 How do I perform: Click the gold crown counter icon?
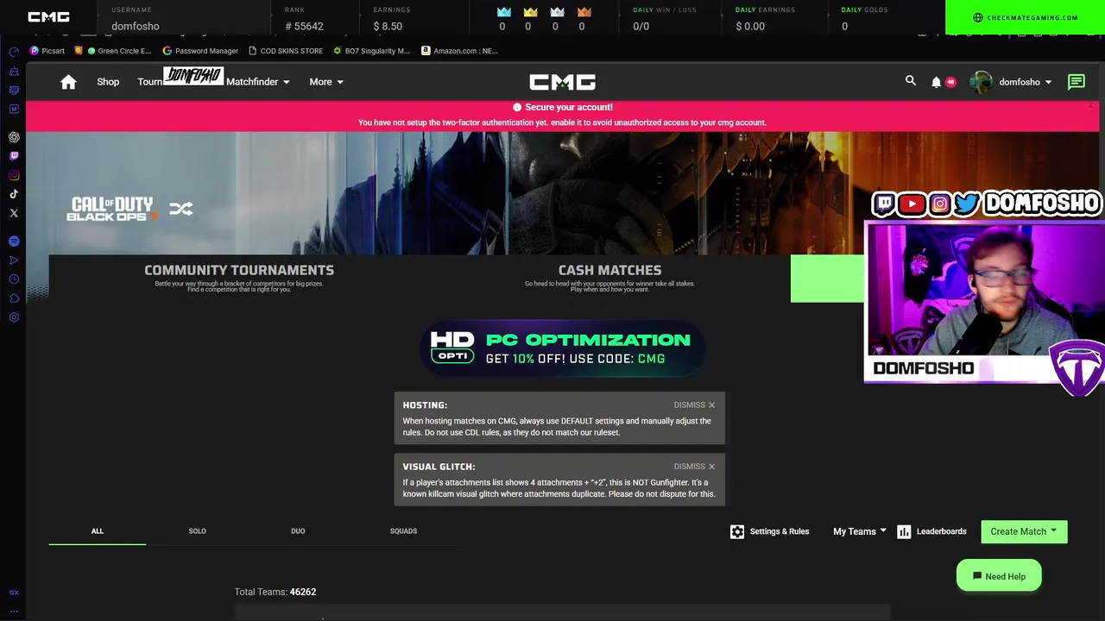[x=531, y=12]
